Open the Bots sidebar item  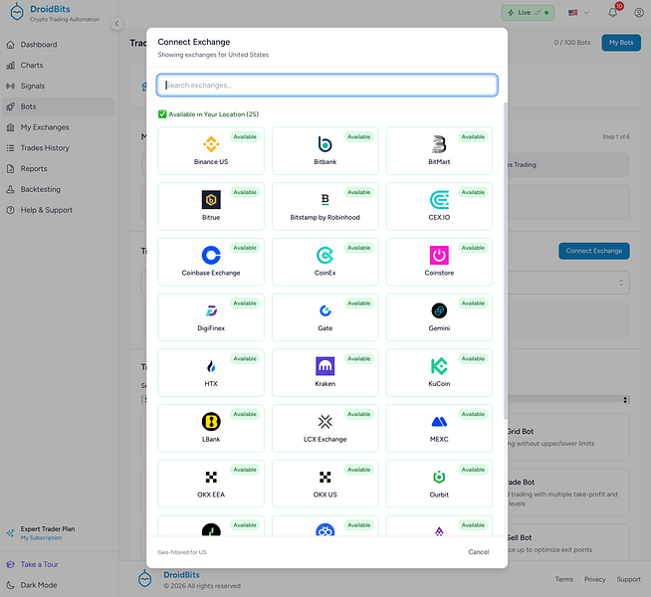58,106
